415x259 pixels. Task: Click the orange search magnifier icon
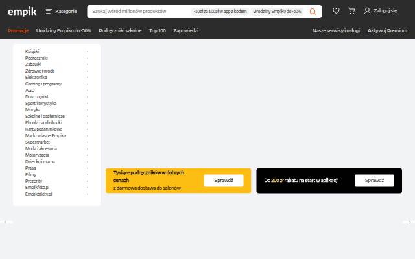[x=313, y=12]
